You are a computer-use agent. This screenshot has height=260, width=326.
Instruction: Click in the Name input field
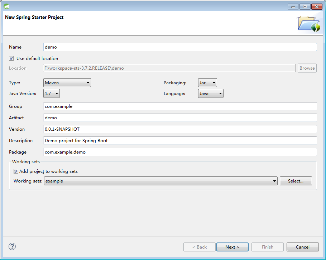tap(180, 47)
